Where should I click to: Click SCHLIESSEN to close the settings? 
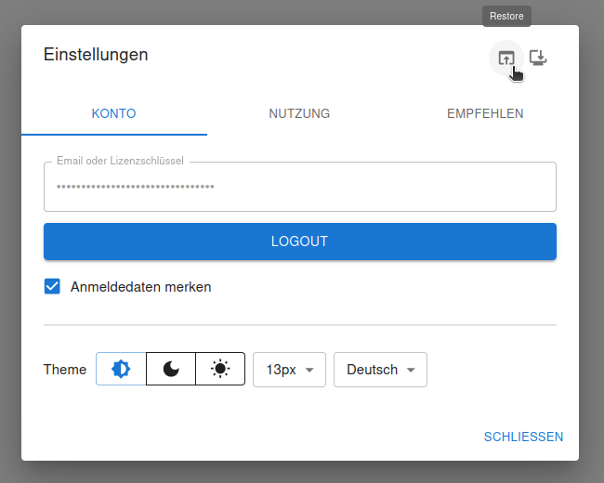(523, 437)
